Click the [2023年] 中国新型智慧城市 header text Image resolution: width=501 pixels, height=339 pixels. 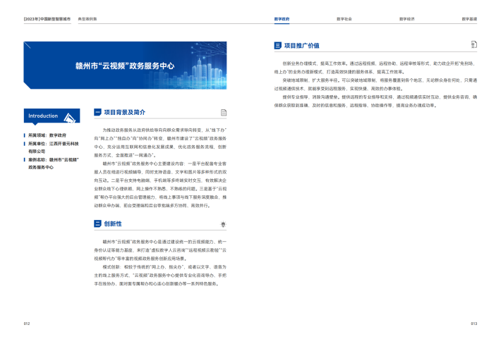[x=48, y=19]
